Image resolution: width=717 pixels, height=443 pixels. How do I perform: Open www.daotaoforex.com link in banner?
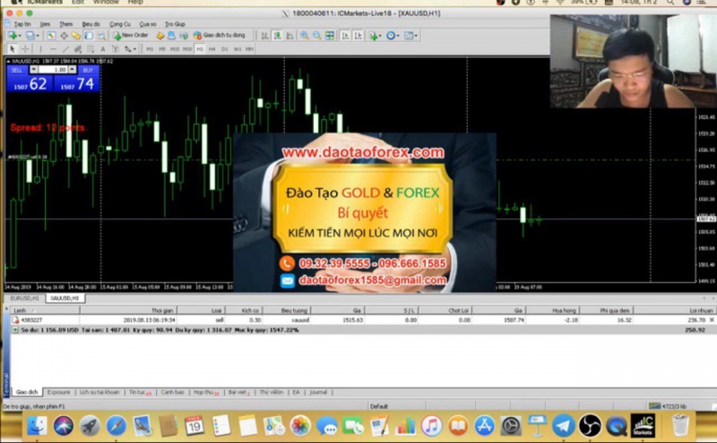(x=363, y=152)
